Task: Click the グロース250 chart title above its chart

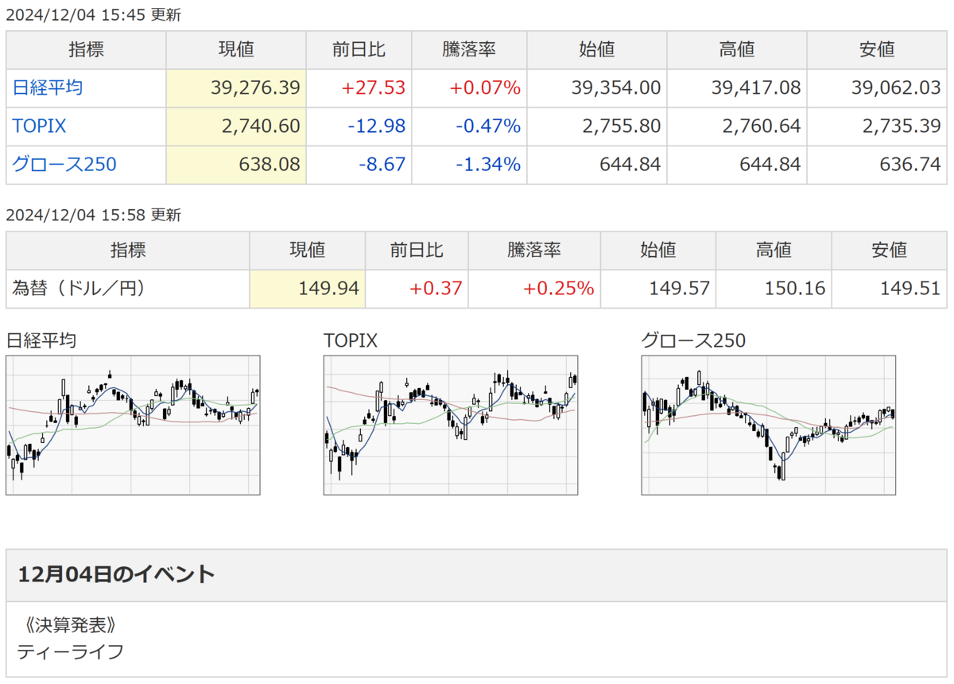Action: [694, 341]
